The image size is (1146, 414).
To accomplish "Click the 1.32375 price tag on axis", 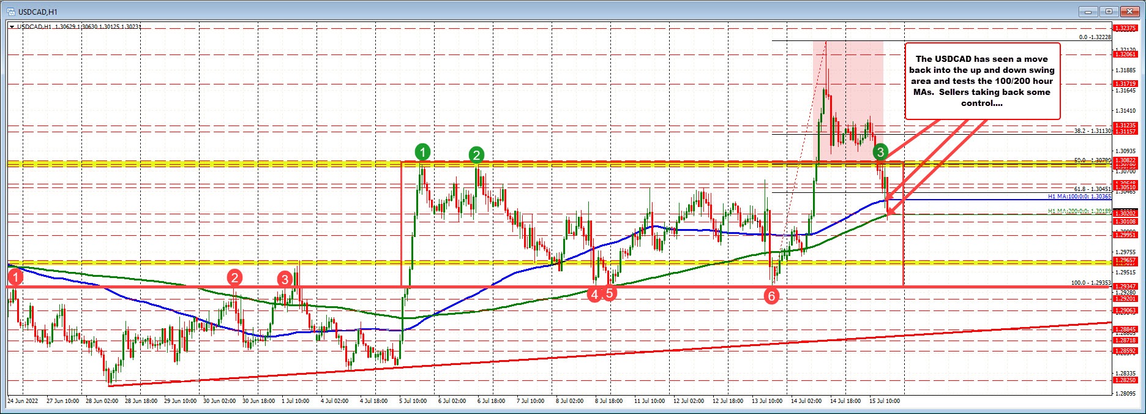I will coord(1126,28).
